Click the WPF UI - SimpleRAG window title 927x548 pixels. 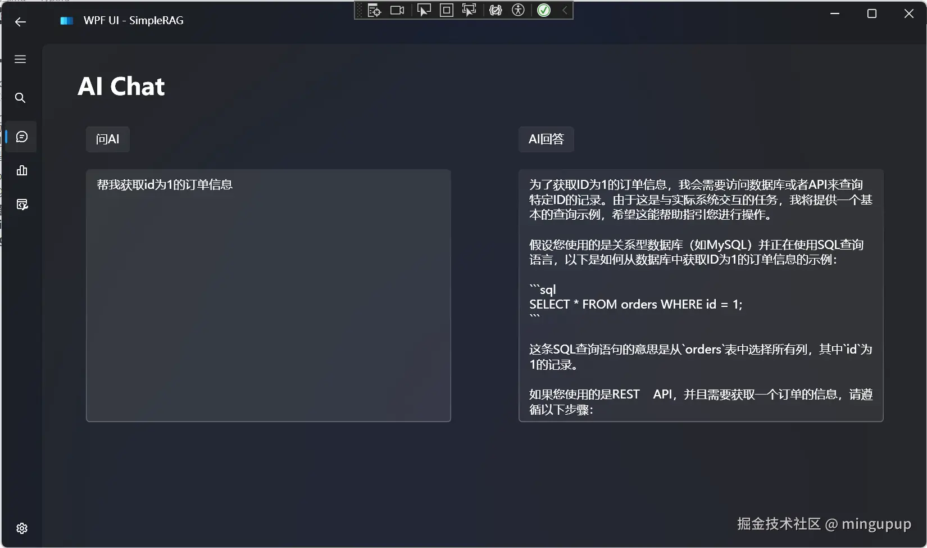[x=134, y=21]
